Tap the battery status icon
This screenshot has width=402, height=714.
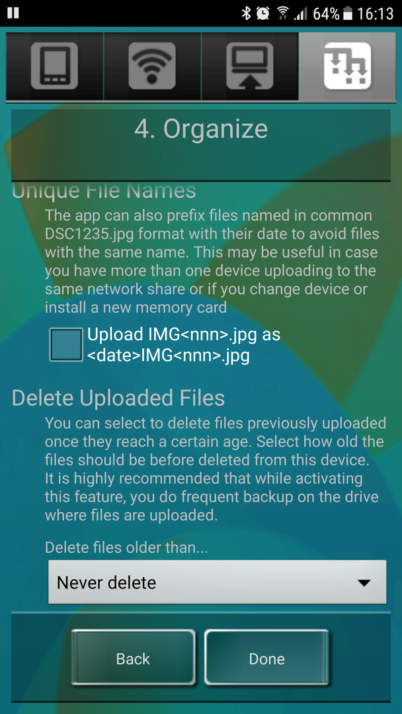348,14
